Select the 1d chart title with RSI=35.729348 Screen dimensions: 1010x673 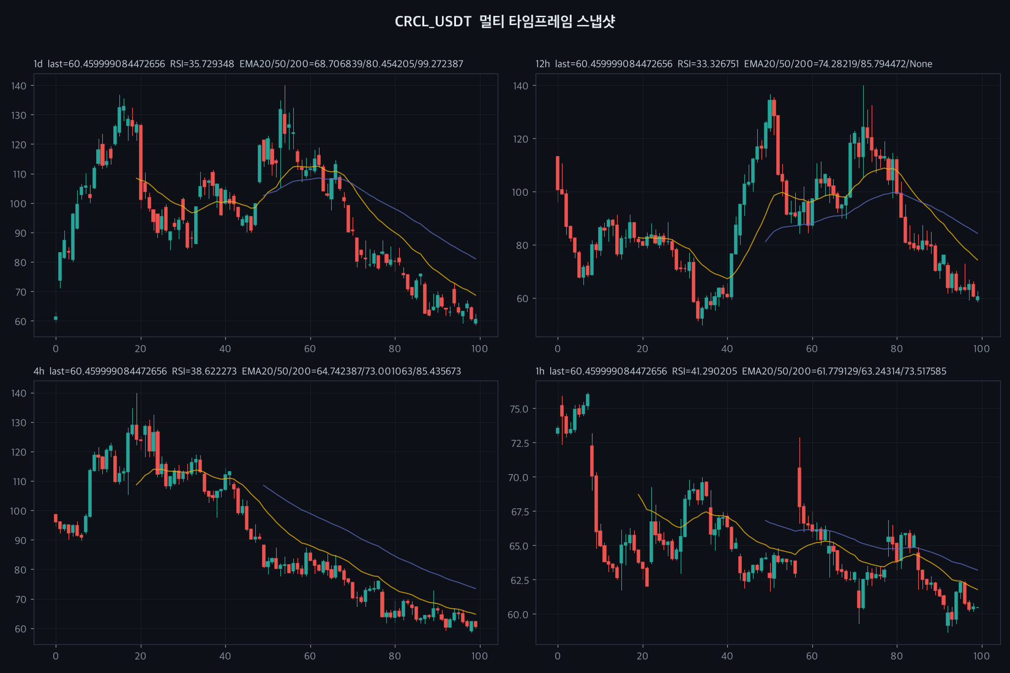pos(249,64)
